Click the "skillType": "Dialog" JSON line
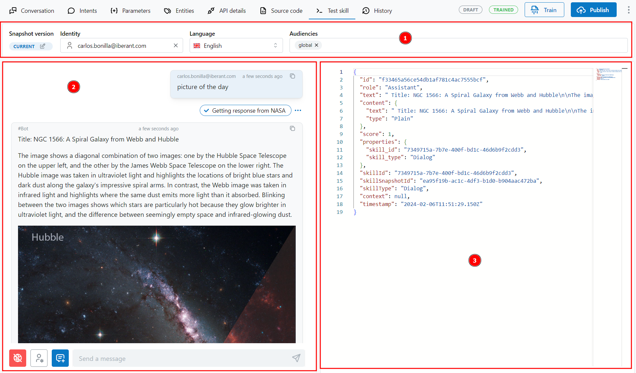This screenshot has height=373, width=636. (394, 188)
